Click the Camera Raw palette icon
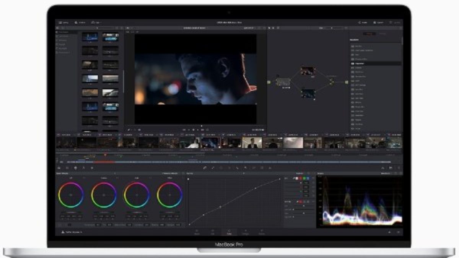The width and height of the screenshot is (459, 258). (x=59, y=168)
